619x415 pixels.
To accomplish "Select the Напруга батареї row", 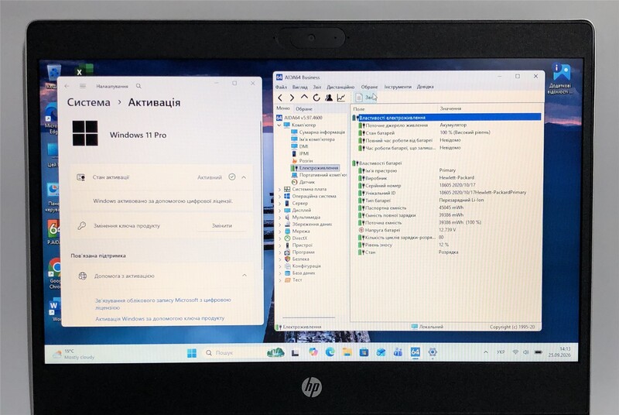I will (446, 230).
